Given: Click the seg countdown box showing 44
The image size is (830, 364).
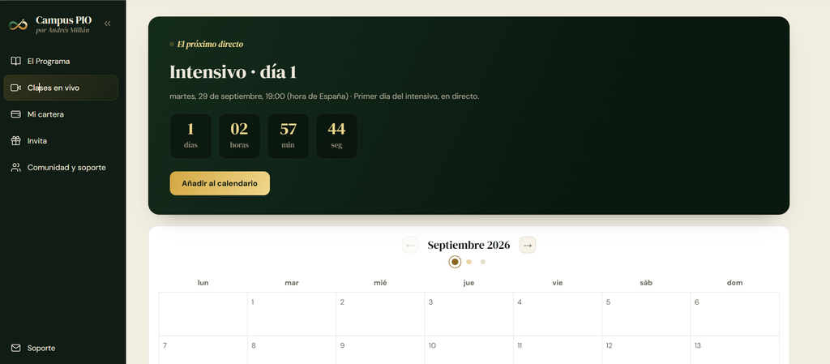Looking at the screenshot, I should click(x=336, y=136).
